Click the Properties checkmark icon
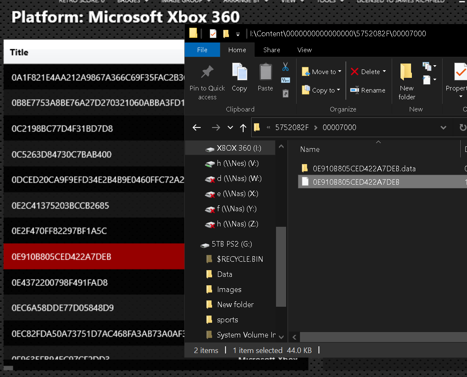 [x=460, y=72]
